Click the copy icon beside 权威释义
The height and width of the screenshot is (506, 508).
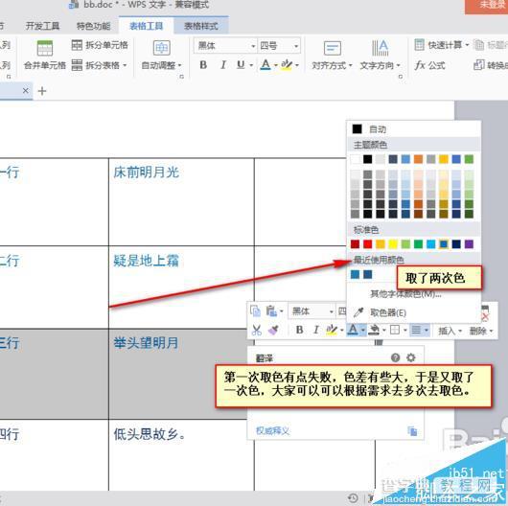click(412, 431)
